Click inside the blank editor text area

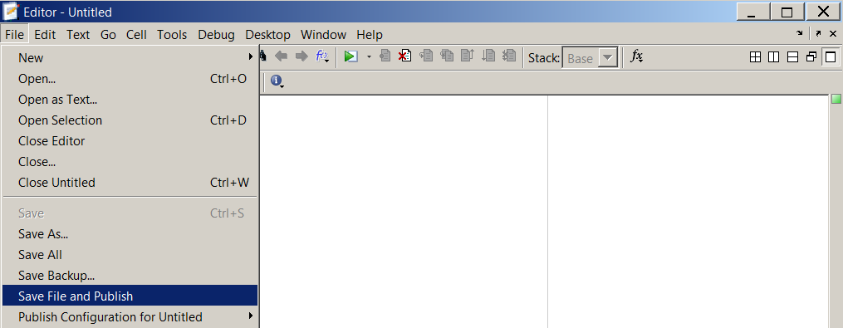[544, 211]
